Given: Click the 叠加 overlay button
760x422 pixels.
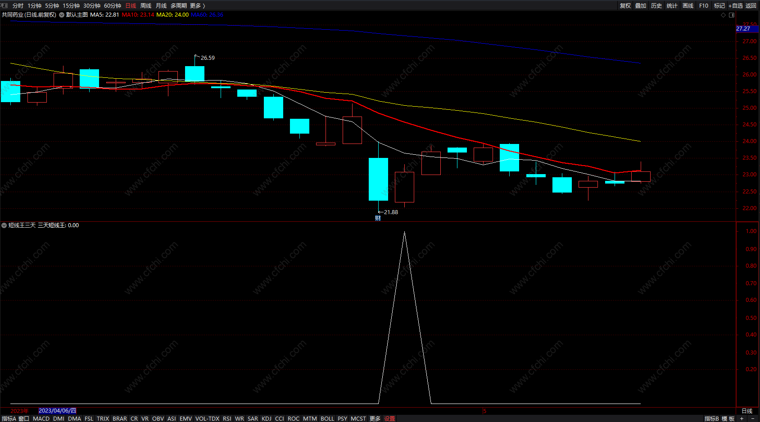Looking at the screenshot, I should coord(641,5).
